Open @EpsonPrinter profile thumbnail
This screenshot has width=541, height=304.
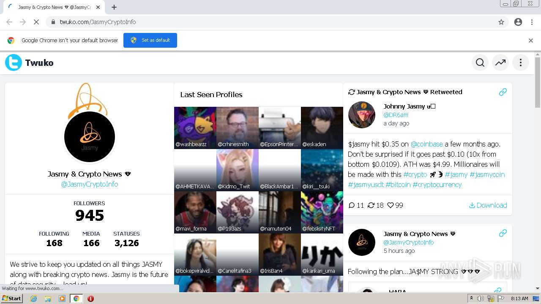[280, 128]
